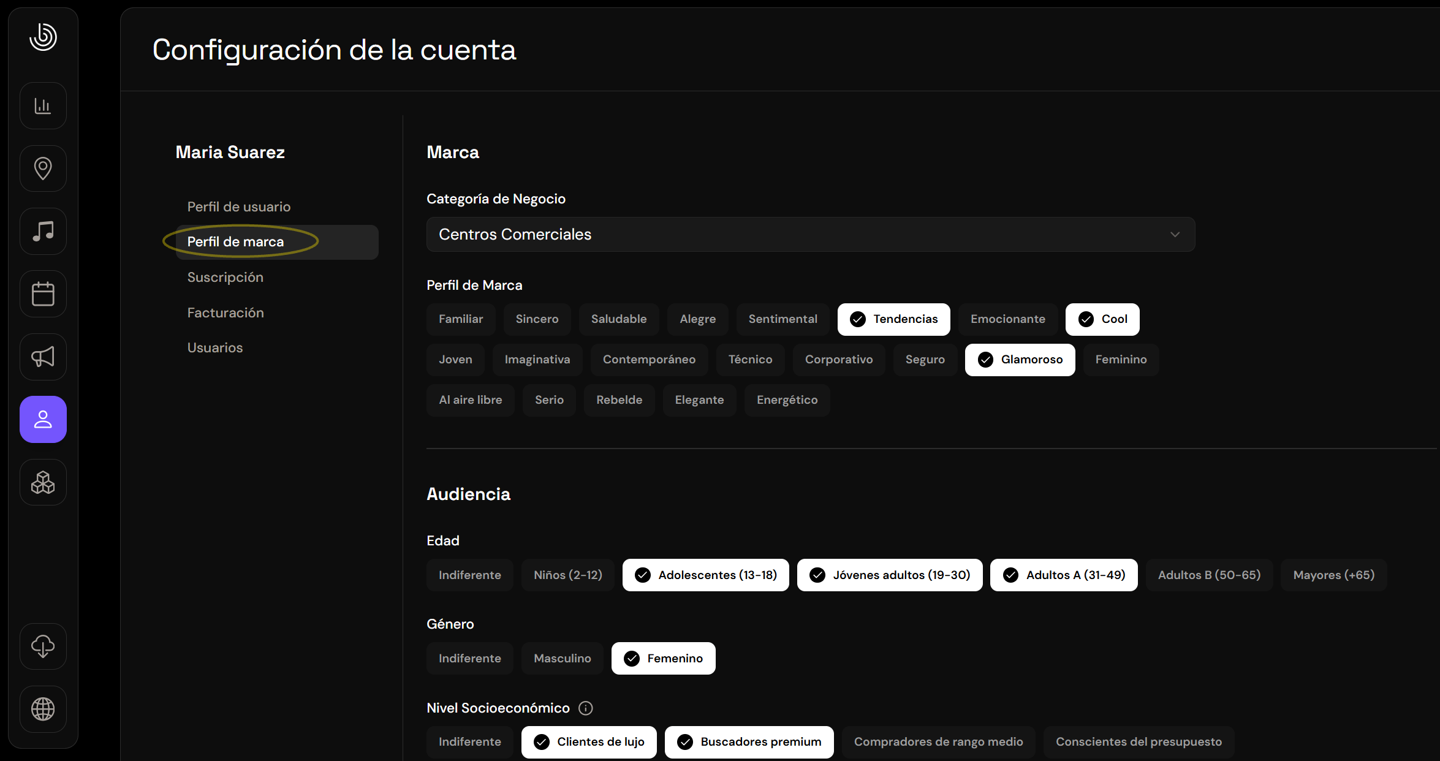The width and height of the screenshot is (1440, 761).
Task: Choose Indiferente under Edad
Action: pos(470,575)
